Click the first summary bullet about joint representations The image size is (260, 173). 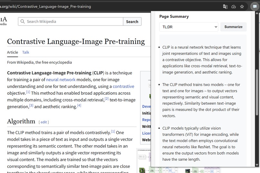tap(202, 60)
